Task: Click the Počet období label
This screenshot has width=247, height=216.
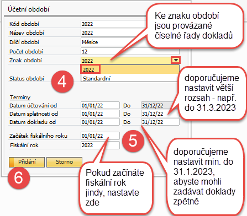Action: (26, 51)
